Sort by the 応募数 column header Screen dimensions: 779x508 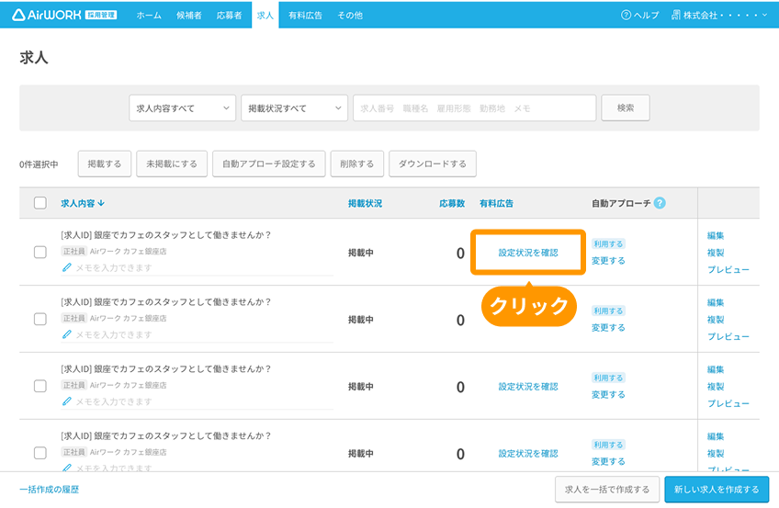tap(452, 204)
